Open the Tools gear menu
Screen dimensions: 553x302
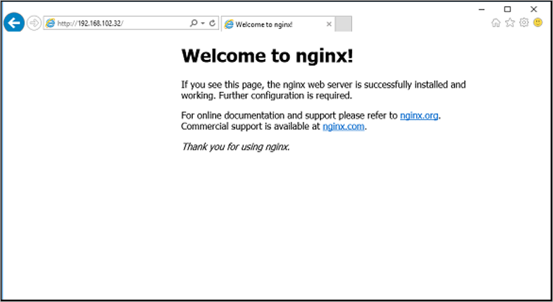click(524, 23)
